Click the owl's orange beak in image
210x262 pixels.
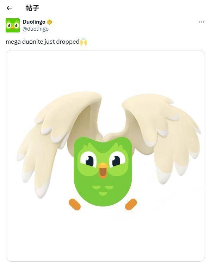(103, 170)
